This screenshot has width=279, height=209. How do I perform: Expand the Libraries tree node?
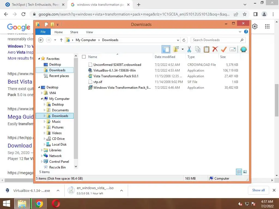pyautogui.click(x=42, y=150)
